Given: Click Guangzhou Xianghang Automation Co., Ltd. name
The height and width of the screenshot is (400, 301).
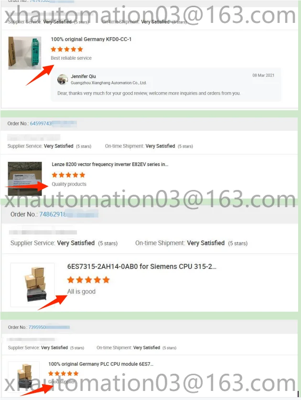Looking at the screenshot, I should [x=108, y=83].
